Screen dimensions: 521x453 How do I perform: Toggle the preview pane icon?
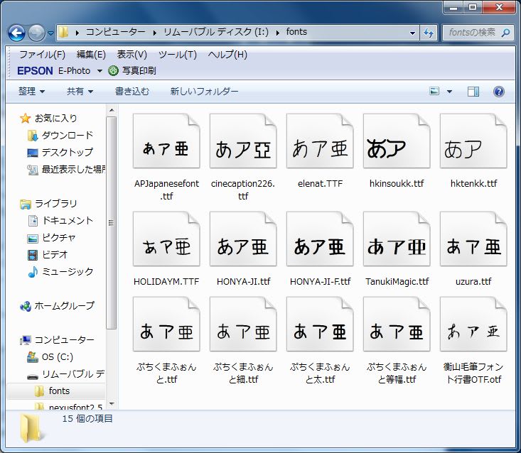[473, 92]
